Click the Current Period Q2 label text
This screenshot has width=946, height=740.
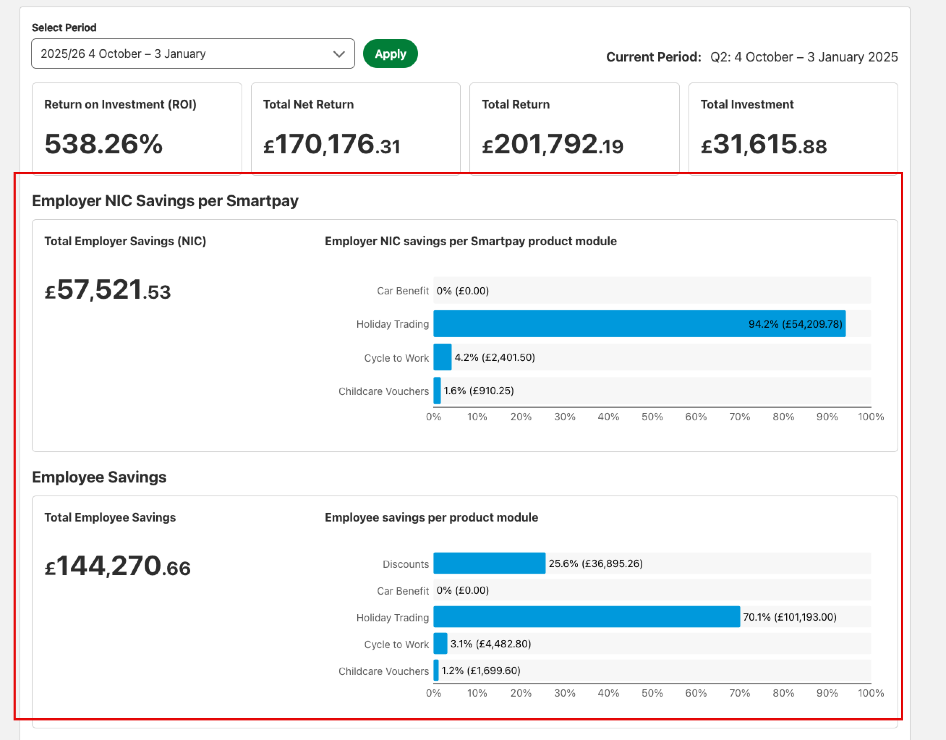pyautogui.click(x=752, y=57)
